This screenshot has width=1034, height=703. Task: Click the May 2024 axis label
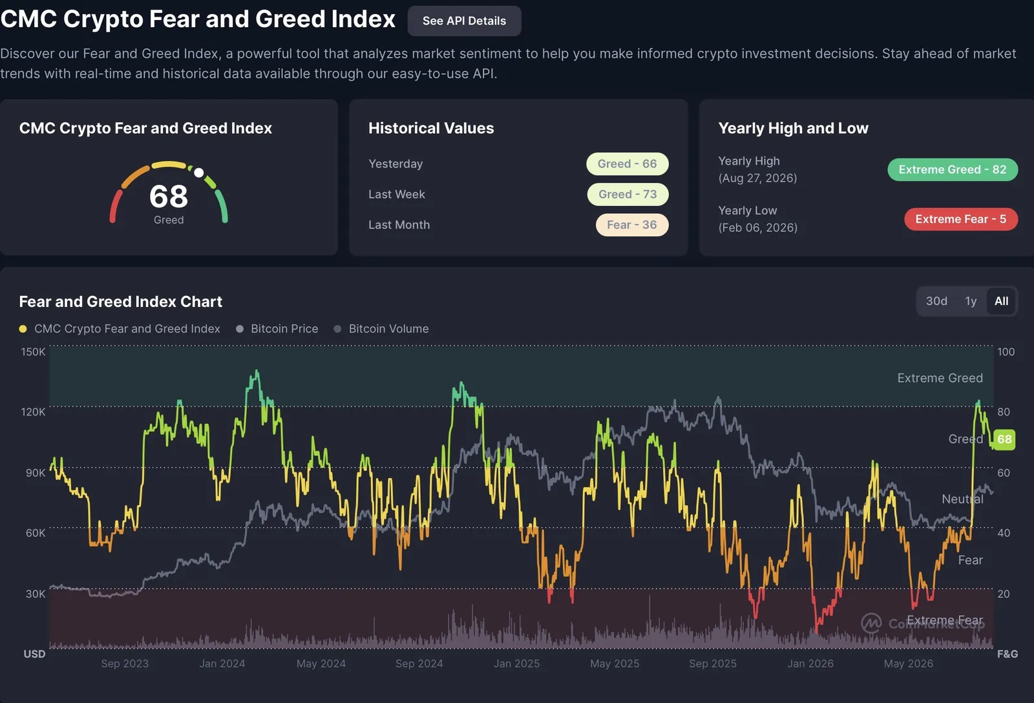(x=321, y=664)
